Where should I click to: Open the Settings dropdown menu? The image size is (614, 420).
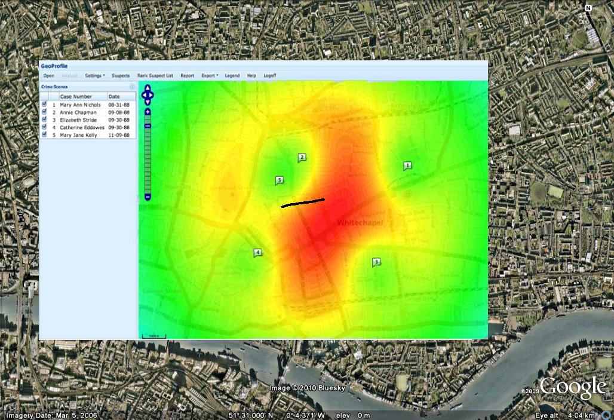tap(94, 76)
